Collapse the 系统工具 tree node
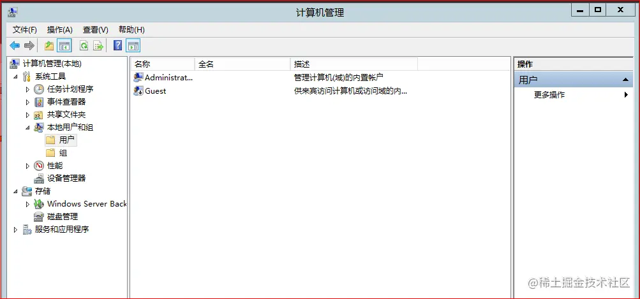This screenshot has width=640, height=299. coord(15,77)
